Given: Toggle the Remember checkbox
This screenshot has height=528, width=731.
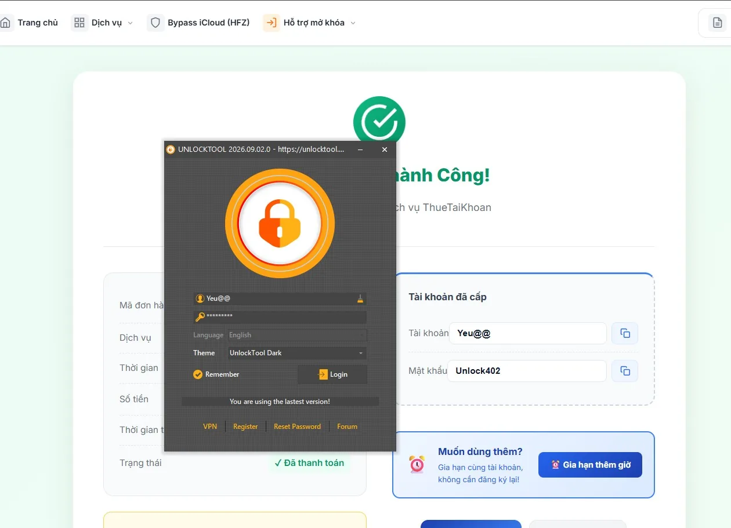Looking at the screenshot, I should (198, 374).
